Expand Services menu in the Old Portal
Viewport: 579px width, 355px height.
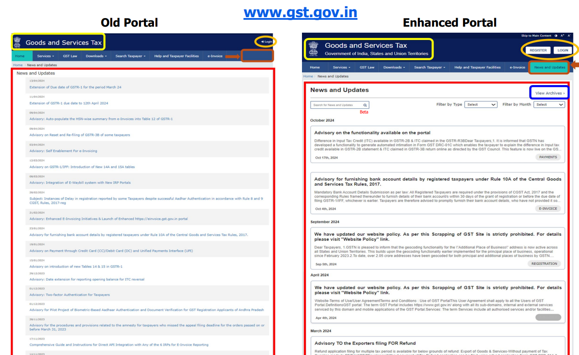click(45, 56)
